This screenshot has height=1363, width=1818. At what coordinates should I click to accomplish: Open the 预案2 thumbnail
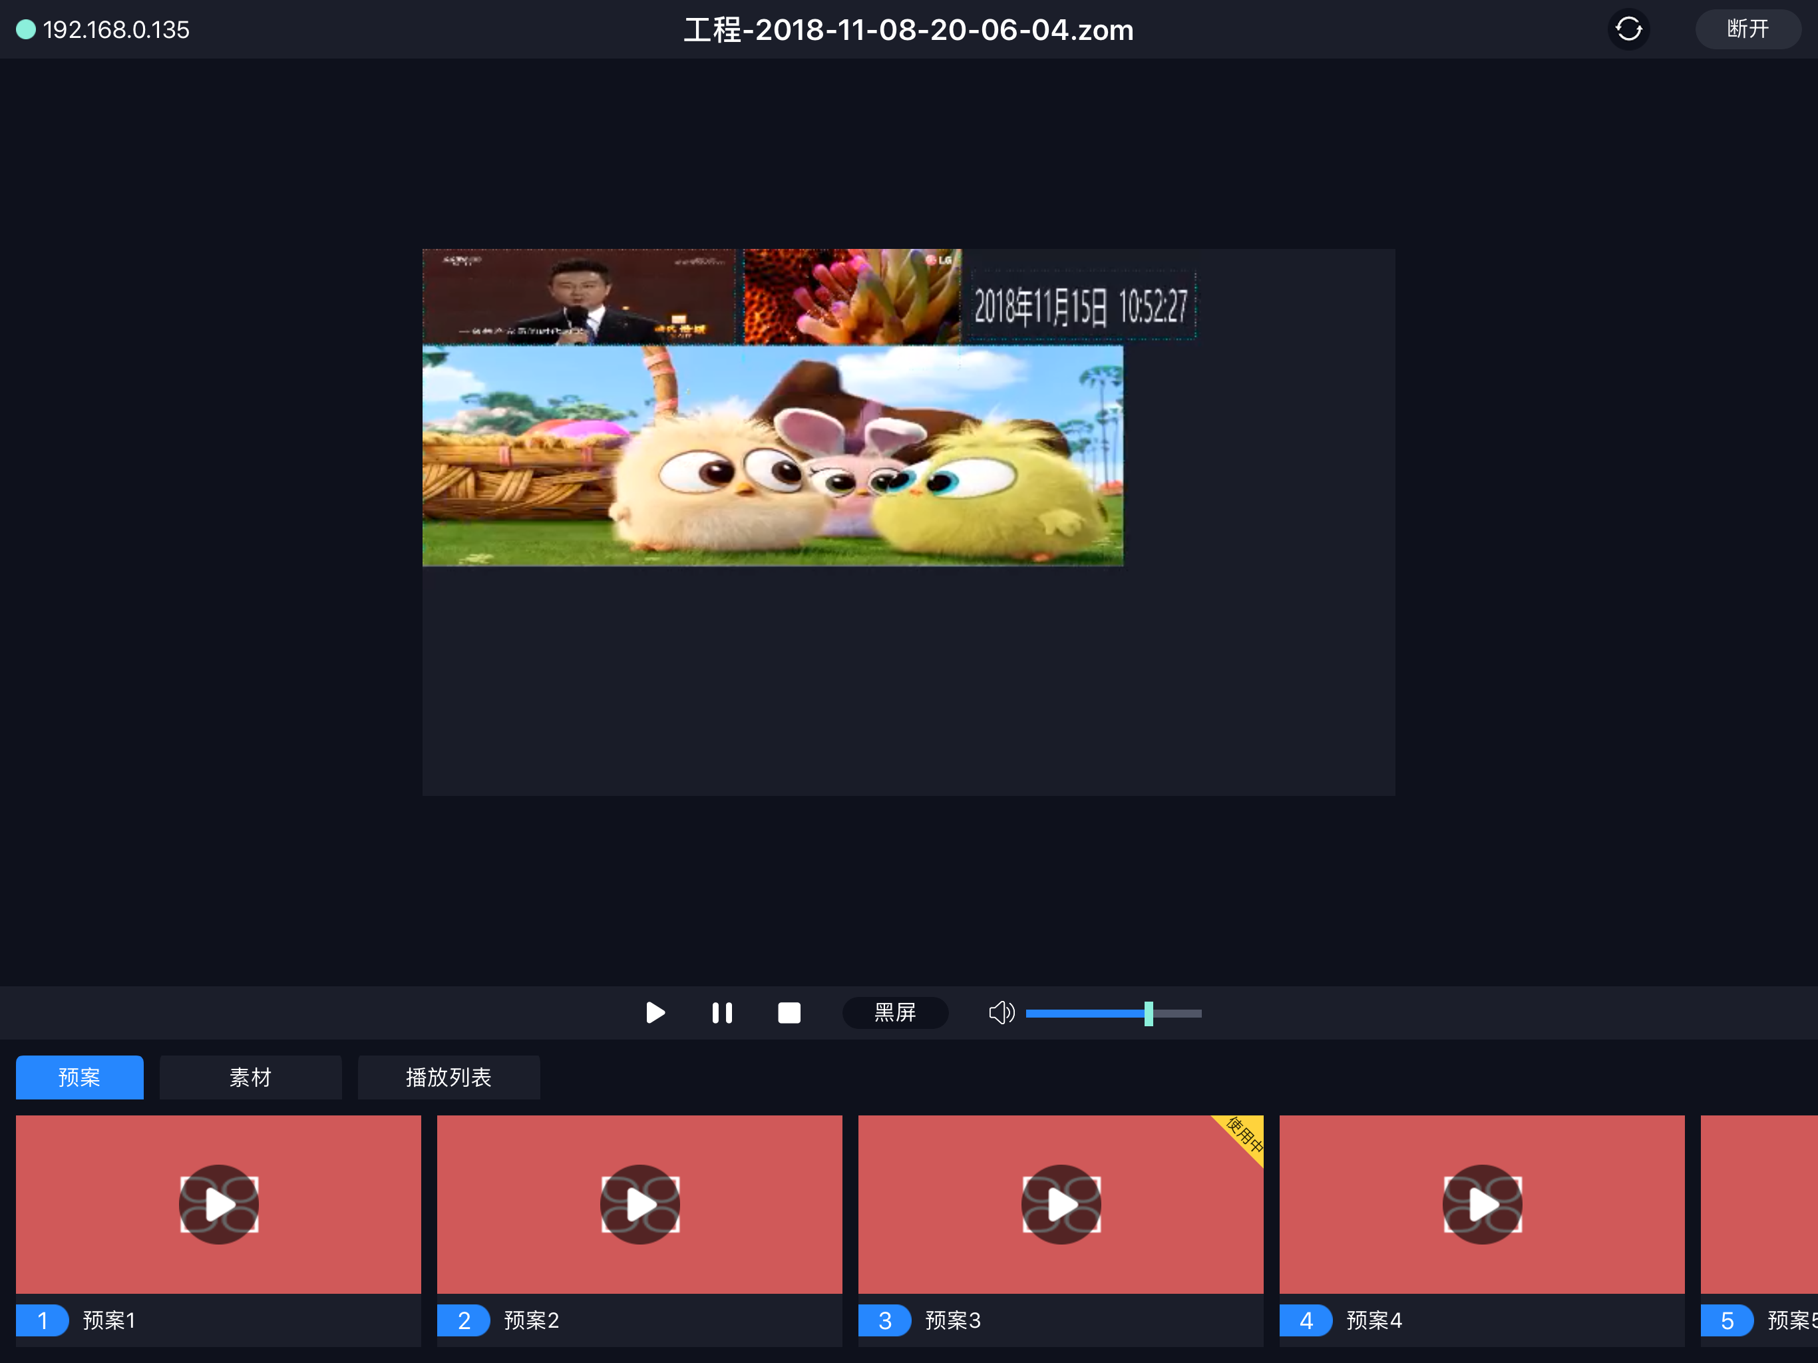[x=639, y=1205]
